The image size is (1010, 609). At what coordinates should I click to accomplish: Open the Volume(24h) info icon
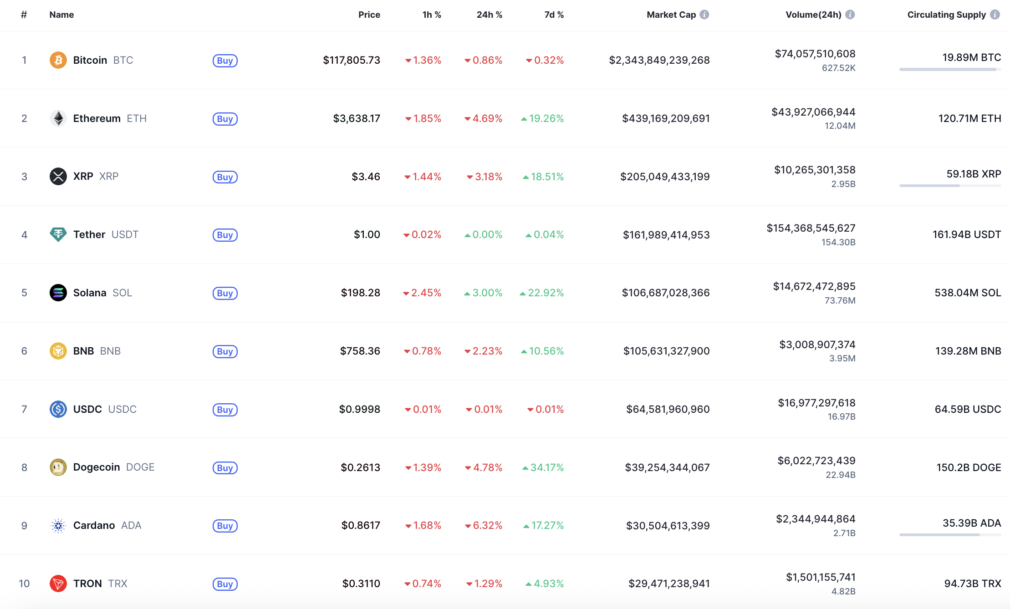850,15
